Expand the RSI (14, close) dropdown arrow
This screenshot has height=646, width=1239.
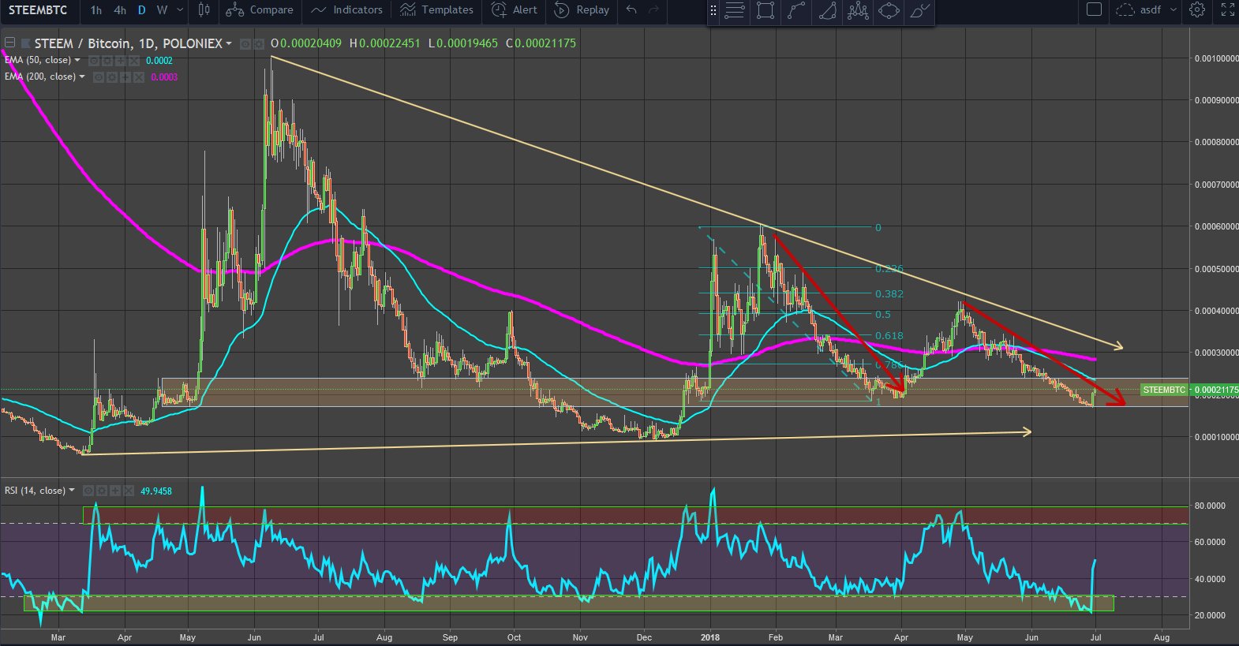coord(72,490)
